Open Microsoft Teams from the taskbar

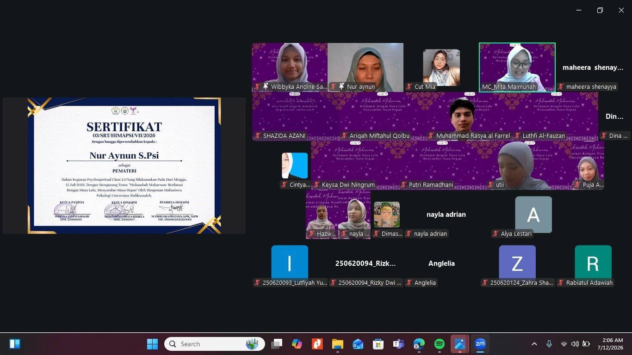click(398, 343)
